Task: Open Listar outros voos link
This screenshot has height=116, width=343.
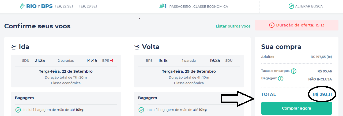Action: 233,26
